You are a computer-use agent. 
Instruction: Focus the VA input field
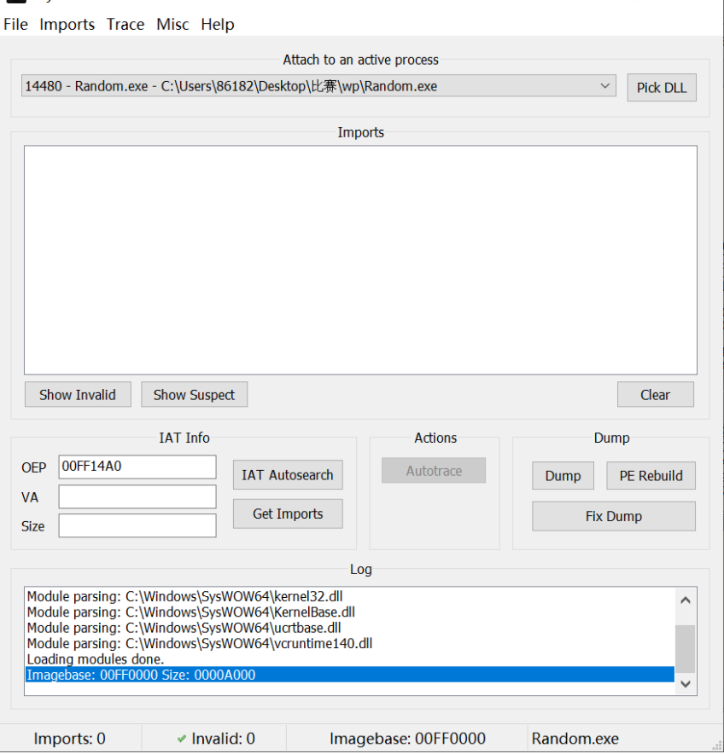coord(137,496)
